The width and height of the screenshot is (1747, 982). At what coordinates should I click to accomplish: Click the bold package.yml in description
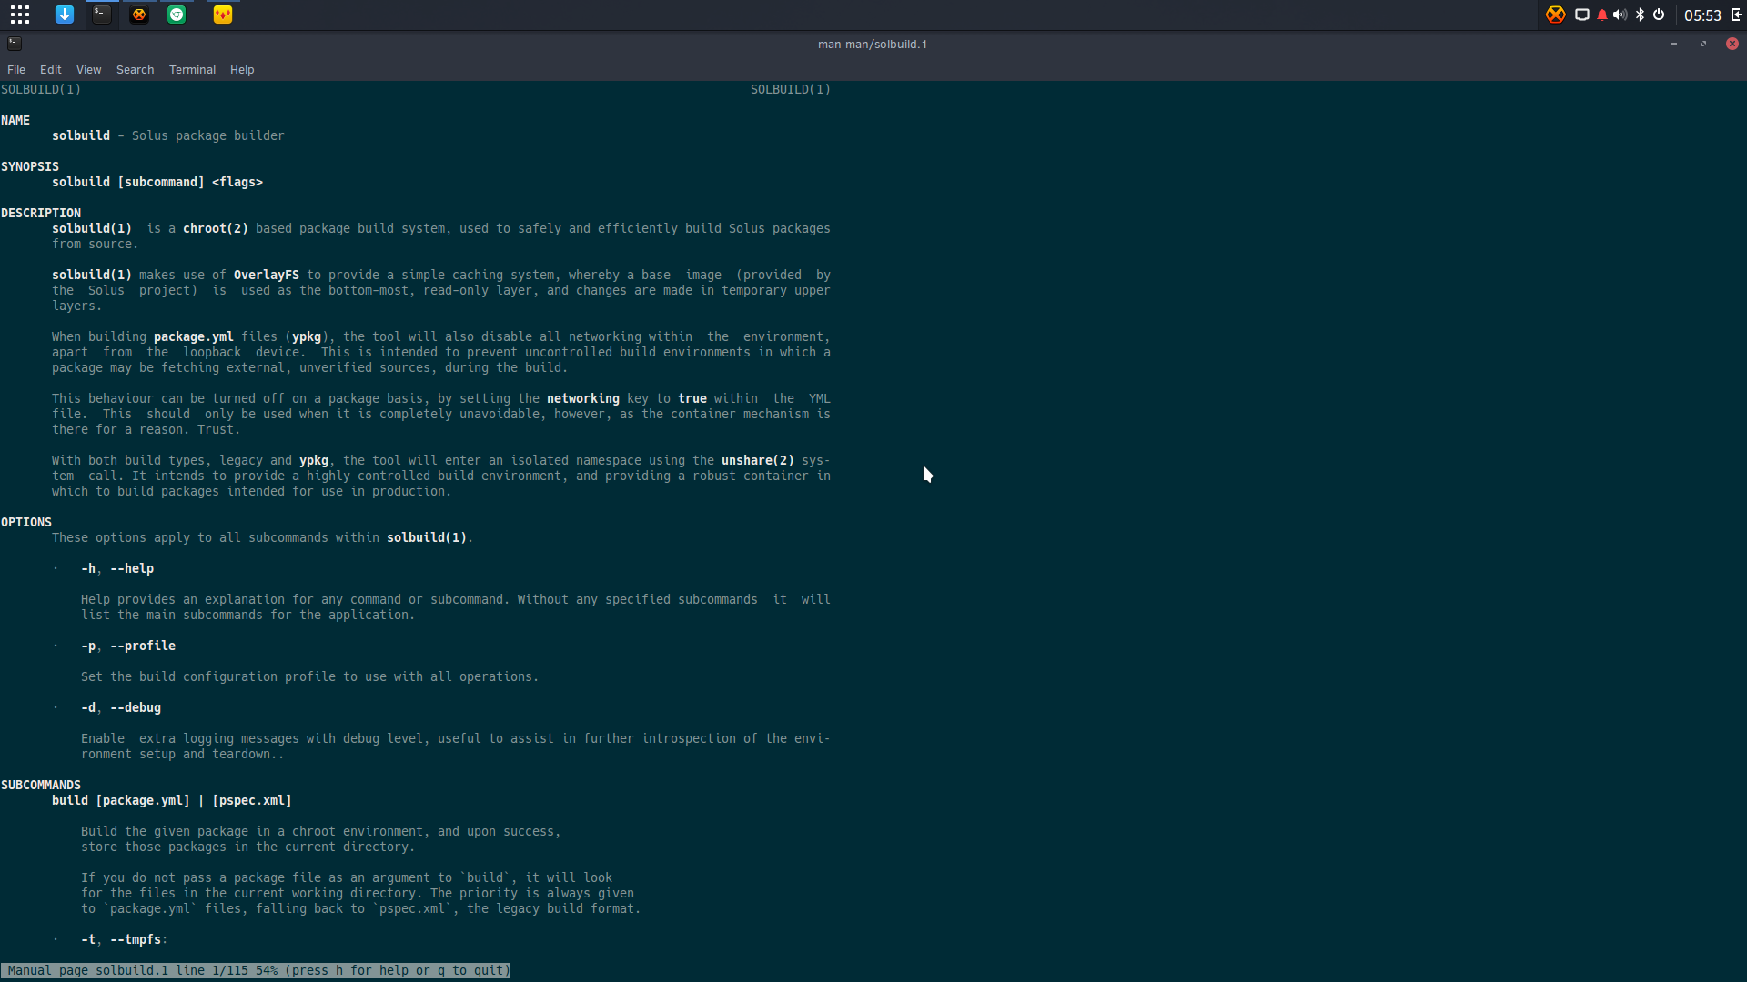[x=194, y=336]
